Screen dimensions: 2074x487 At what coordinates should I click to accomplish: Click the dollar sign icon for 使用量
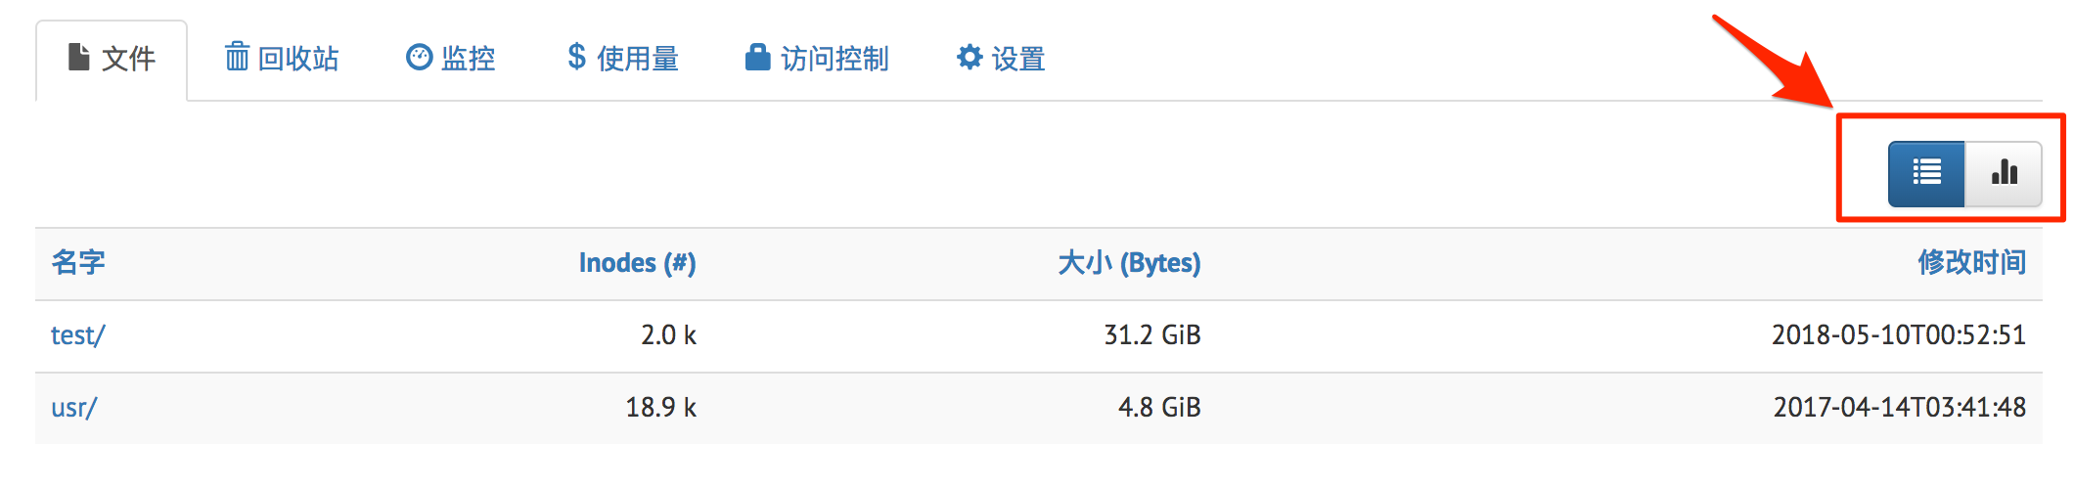pos(577,58)
